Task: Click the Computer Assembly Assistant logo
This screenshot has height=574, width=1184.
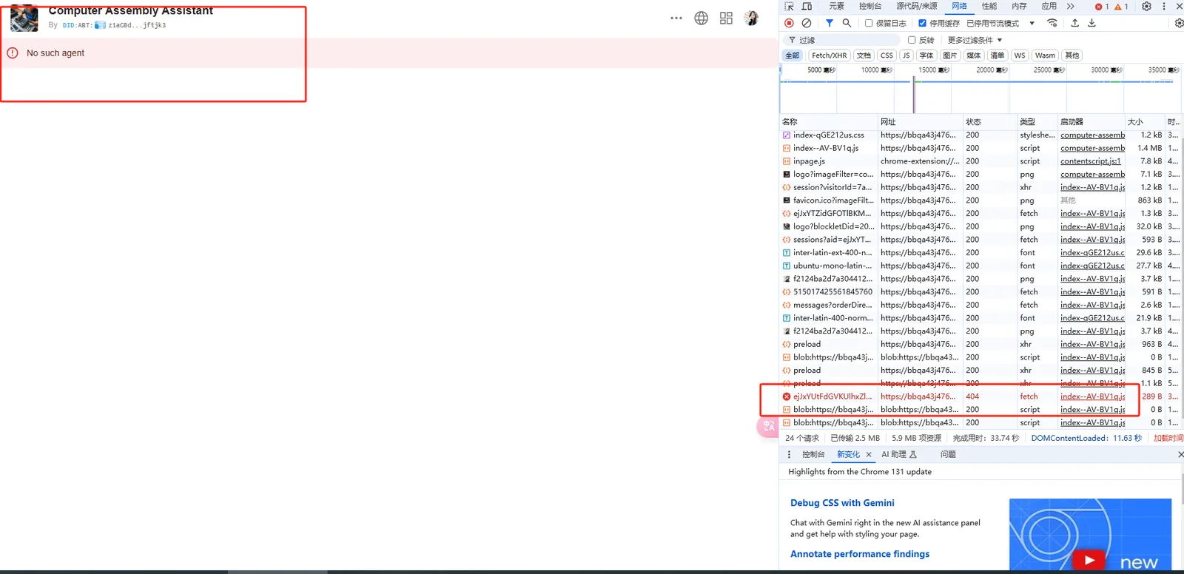Action: [x=24, y=18]
